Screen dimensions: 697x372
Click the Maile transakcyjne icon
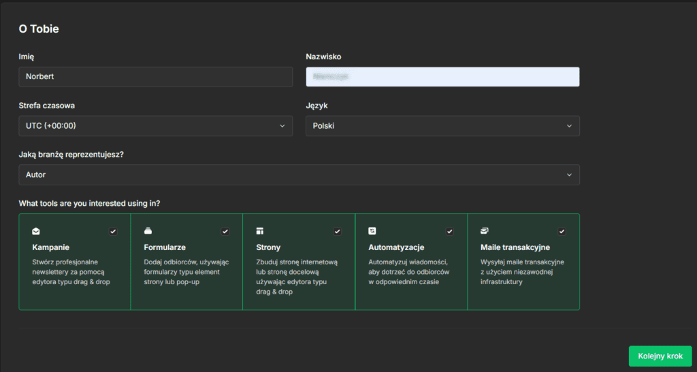click(x=485, y=232)
